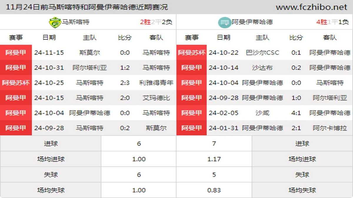Click the 马斯喀特 goals value 6 in 进球 row
Viewport: 353px width, 198px height.
139,143
